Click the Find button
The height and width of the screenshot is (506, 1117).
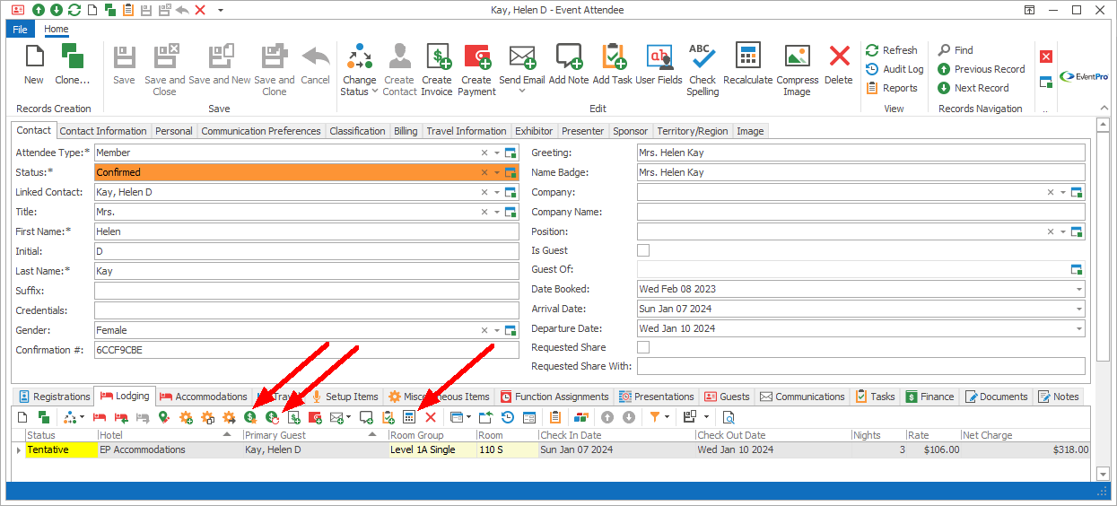pyautogui.click(x=956, y=50)
